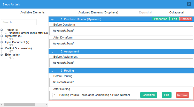This screenshot has height=107, width=194.
Task: Toggle the Dynaform (s) tree node
Action: click(x=2, y=36)
